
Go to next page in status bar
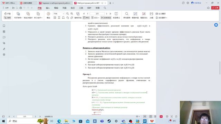click(x=35, y=116)
